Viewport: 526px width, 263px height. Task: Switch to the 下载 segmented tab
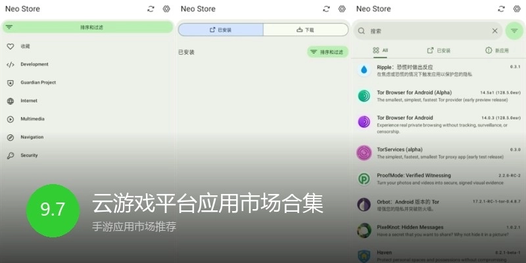coord(306,30)
